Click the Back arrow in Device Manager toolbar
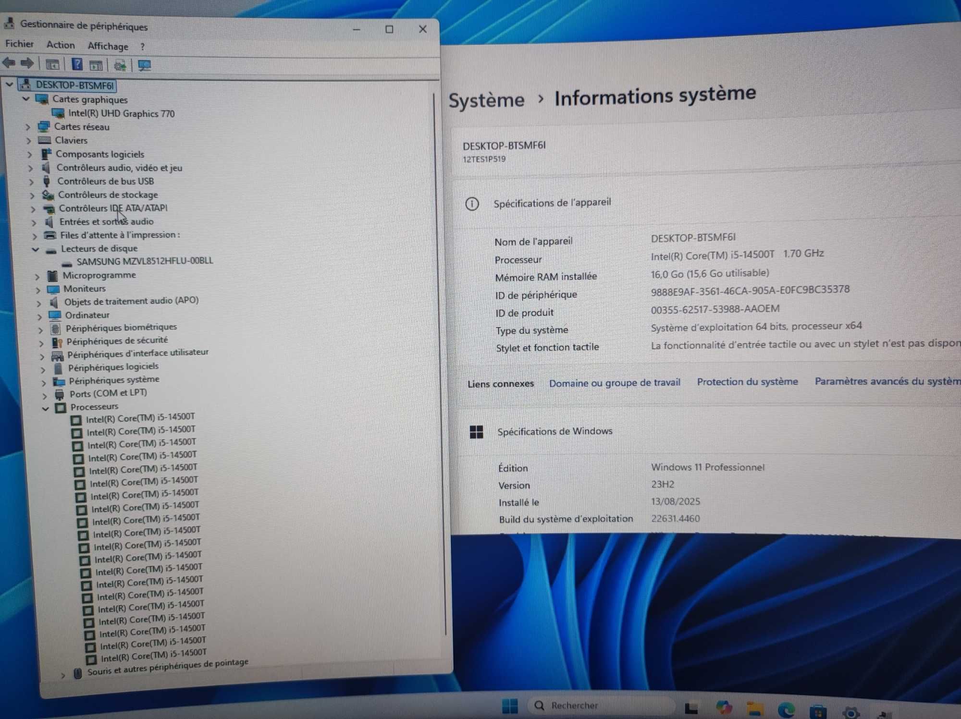 point(9,62)
